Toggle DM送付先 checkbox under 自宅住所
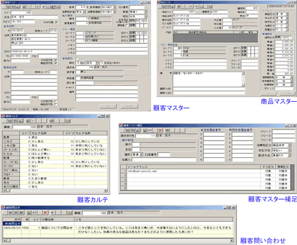The width and height of the screenshot is (297, 245). (x=55, y=60)
